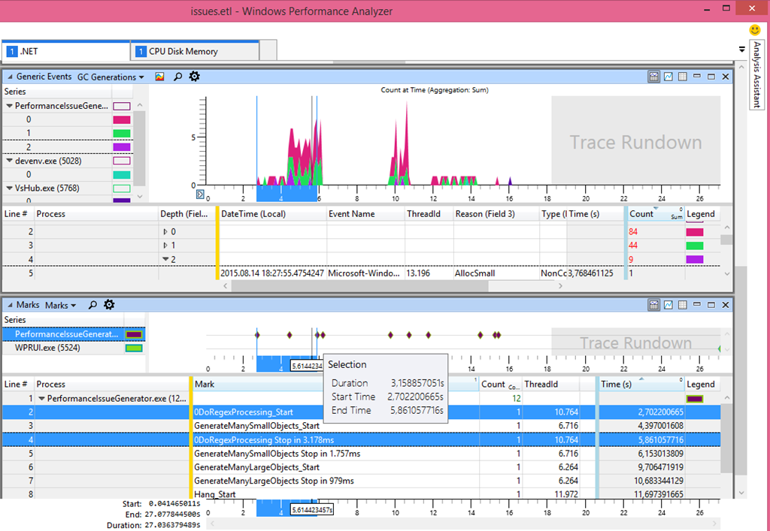Show graph only view in Marks panel
This screenshot has width=770, height=531.
(668, 305)
